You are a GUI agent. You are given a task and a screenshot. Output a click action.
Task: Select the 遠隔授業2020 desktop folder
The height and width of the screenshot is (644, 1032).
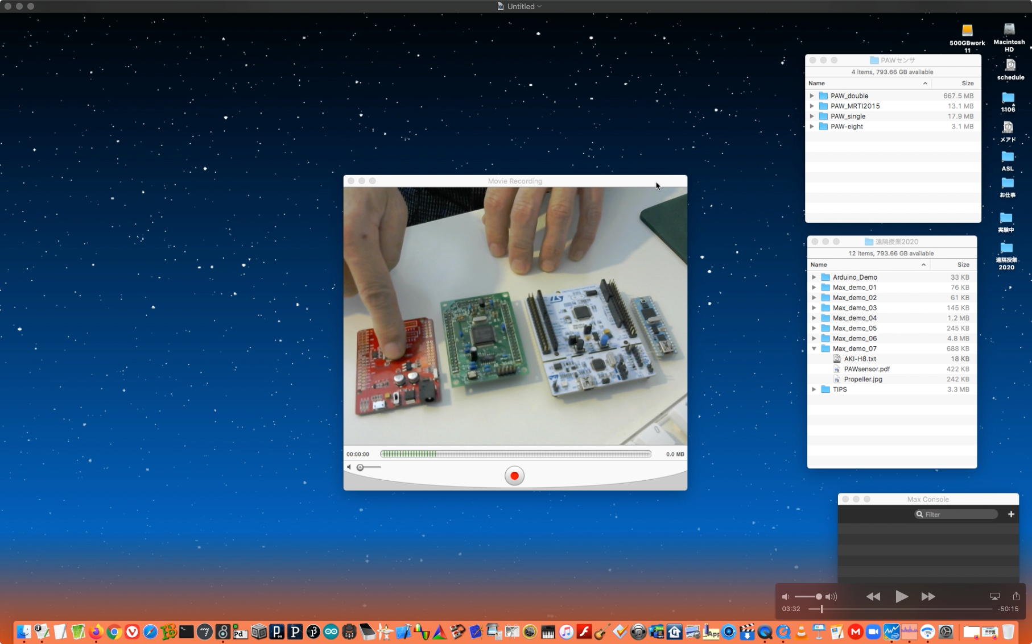click(x=1006, y=256)
